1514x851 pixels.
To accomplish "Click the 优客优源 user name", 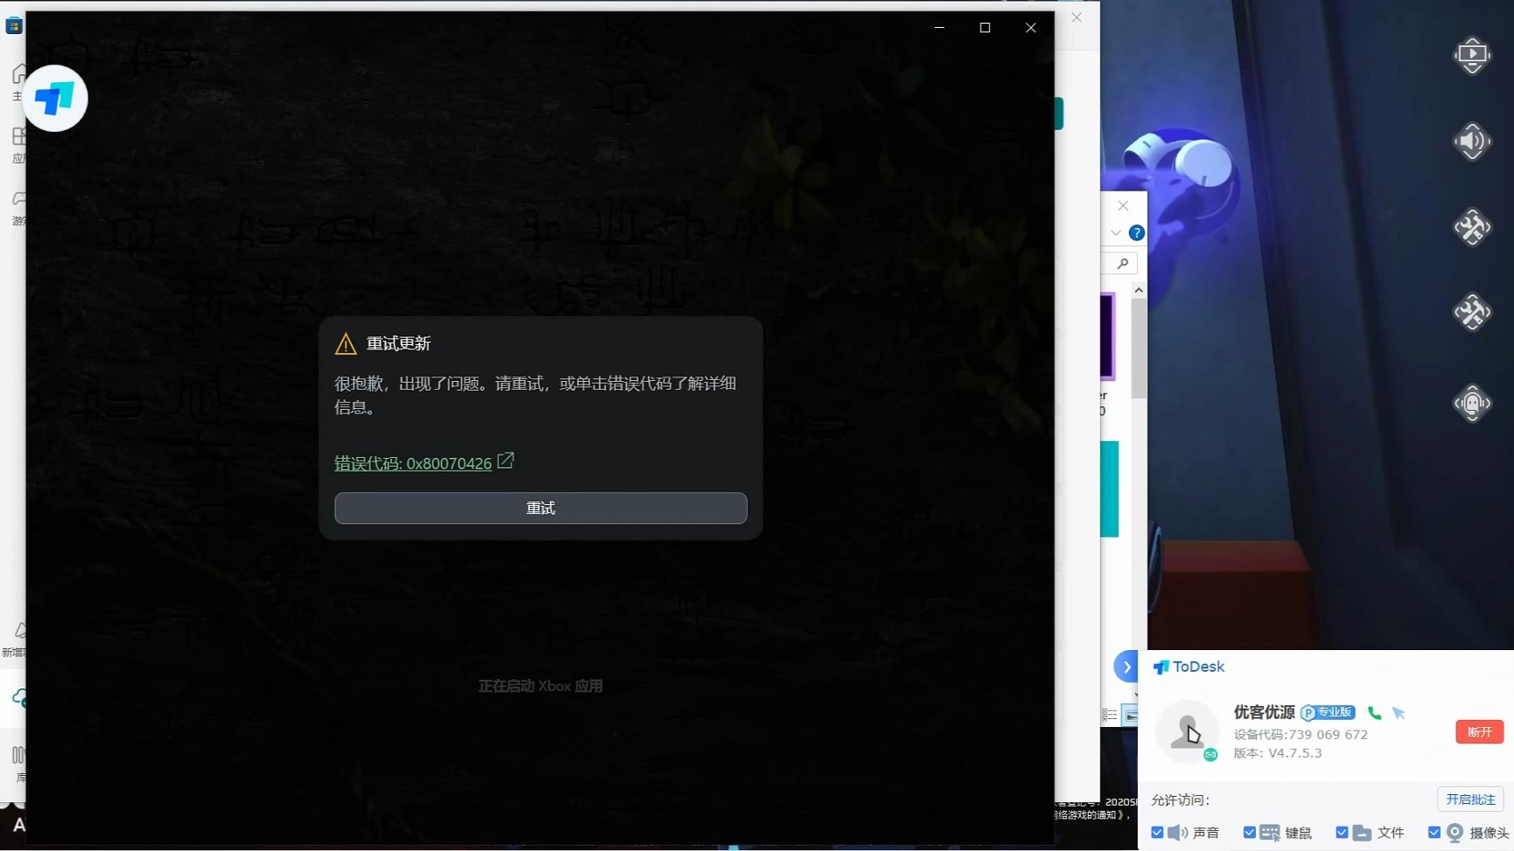I will point(1264,712).
